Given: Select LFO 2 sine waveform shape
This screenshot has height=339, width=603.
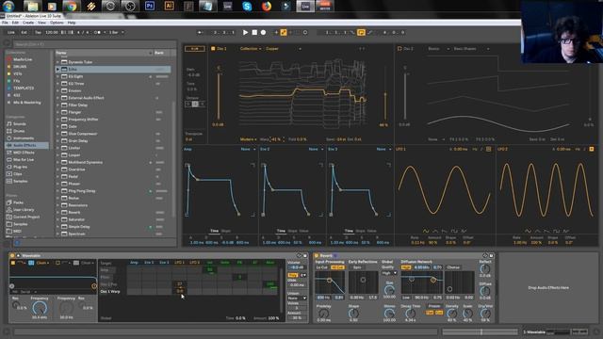Looking at the screenshot, I should pyautogui.click(x=528, y=231).
